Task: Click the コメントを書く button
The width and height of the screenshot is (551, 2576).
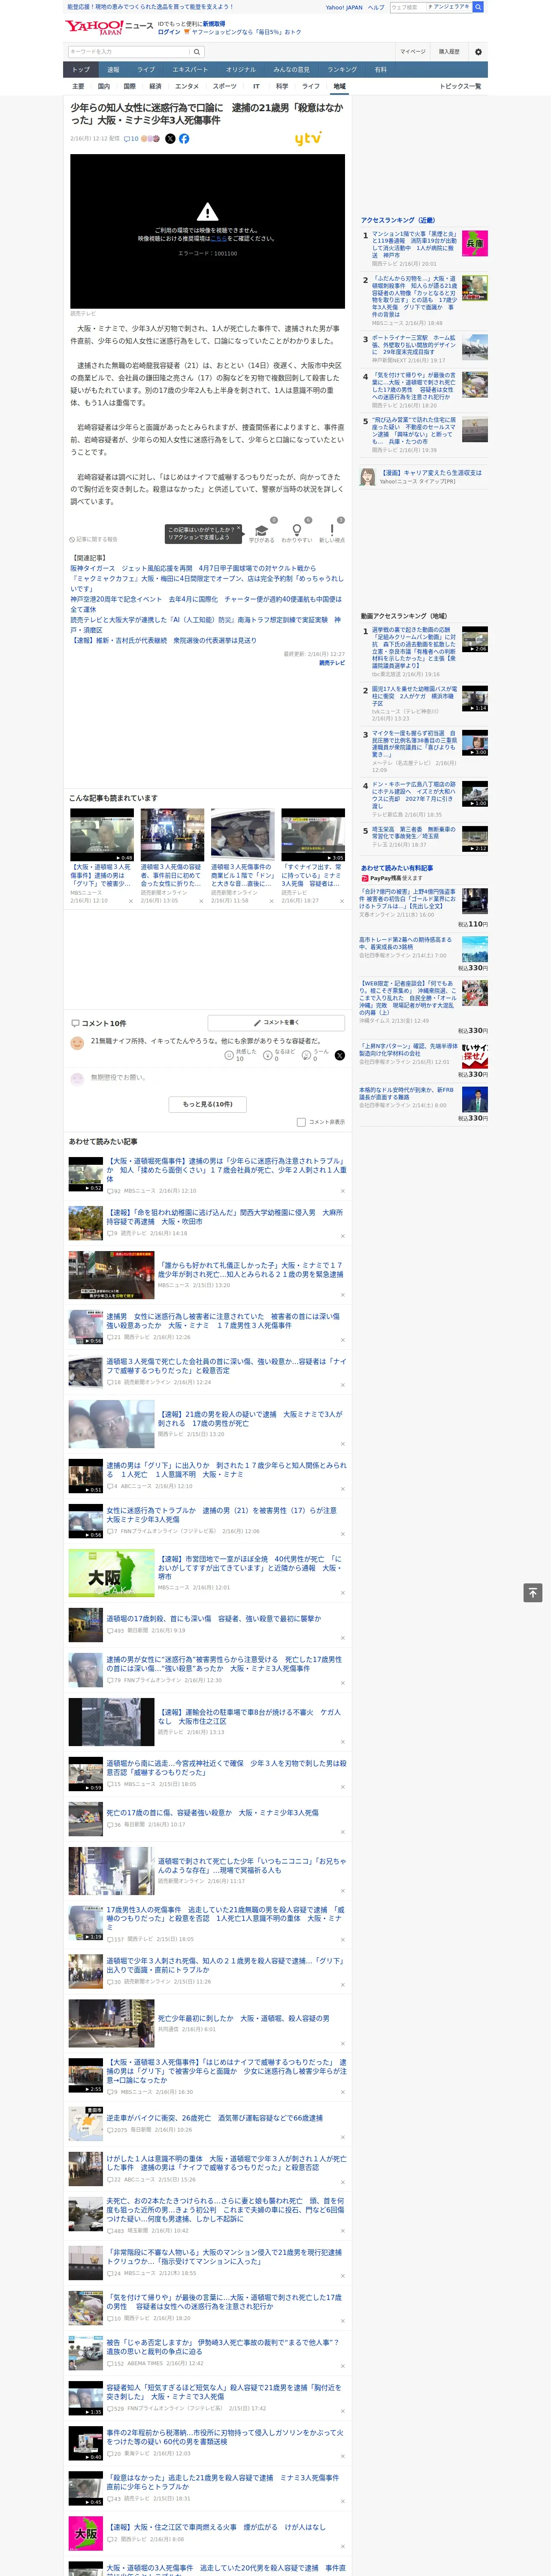Action: [277, 1023]
